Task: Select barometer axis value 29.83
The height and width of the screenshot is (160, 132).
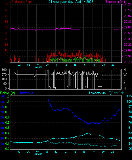Action: pyautogui.click(x=127, y=22)
